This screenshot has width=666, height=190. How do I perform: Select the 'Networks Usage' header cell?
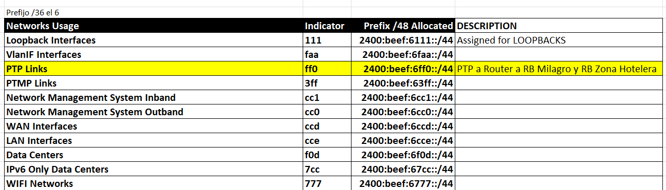[154, 26]
